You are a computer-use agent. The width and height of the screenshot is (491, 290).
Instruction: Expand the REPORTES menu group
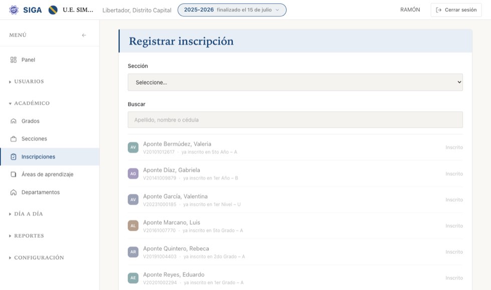coord(27,236)
